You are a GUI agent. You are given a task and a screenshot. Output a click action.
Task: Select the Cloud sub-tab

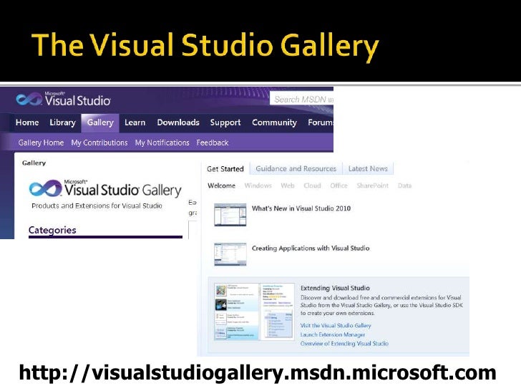[312, 185]
